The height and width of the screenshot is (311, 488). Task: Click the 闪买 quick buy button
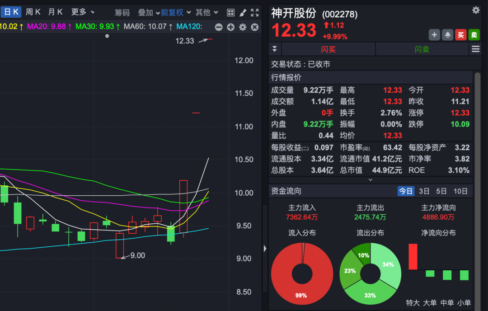point(328,49)
